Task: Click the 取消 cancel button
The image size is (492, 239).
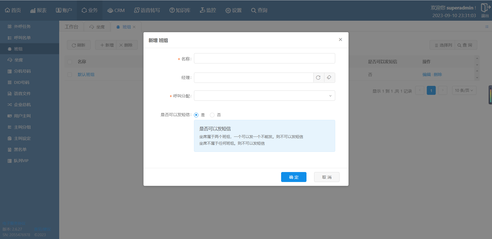Action: (x=326, y=177)
